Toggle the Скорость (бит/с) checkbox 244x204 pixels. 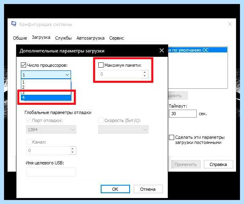coord(101,120)
